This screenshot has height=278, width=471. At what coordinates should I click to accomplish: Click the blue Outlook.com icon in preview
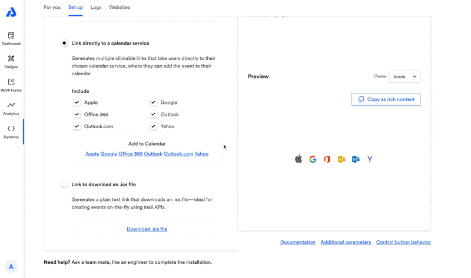356,159
